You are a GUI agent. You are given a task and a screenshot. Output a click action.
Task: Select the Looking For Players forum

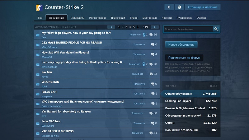(179, 101)
